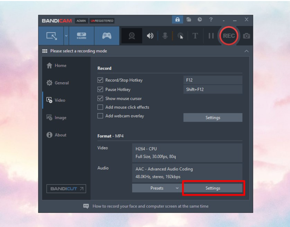Enable Add mouse click effects

[x=100, y=107]
